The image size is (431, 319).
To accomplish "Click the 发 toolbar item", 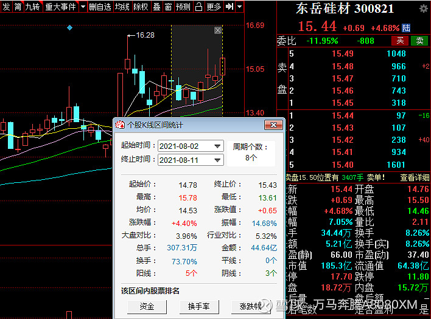I will coord(6,7).
